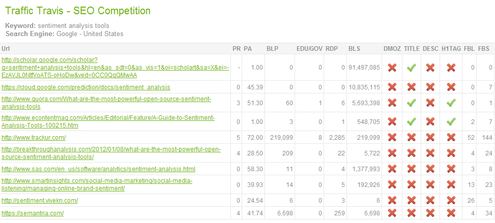Open the trackur.com link
Image resolution: width=495 pixels, height=223 pixels.
34,138
